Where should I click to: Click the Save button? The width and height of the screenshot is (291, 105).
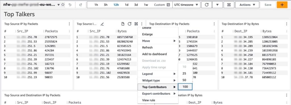tap(268, 5)
